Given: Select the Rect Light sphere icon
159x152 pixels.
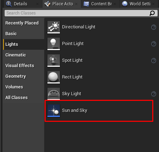Looking at the screenshot, I should click(x=53, y=77).
